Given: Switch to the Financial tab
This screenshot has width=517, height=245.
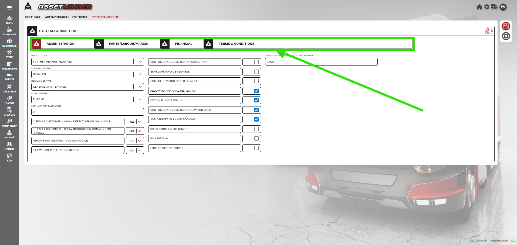Looking at the screenshot, I should pyautogui.click(x=183, y=44).
